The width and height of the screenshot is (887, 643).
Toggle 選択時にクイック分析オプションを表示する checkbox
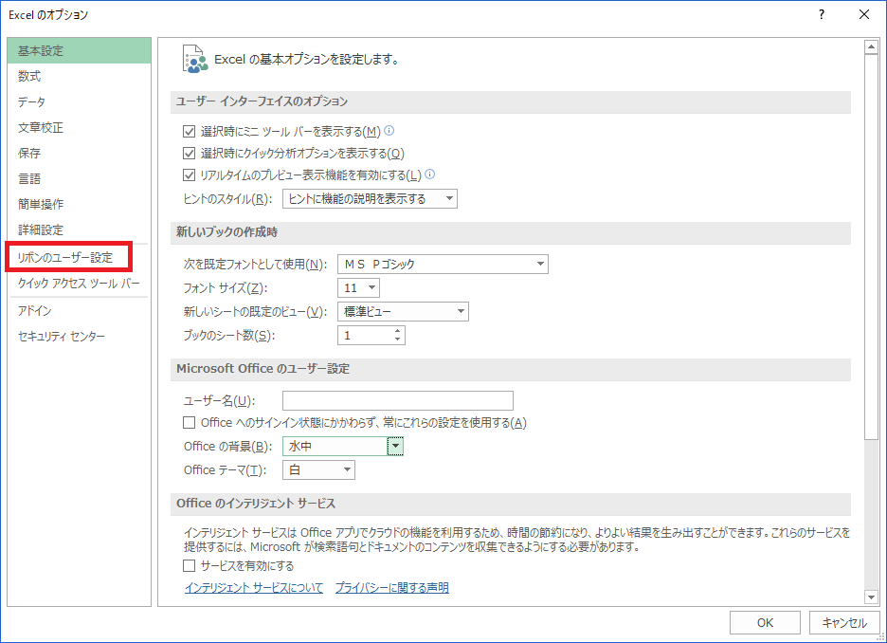(189, 154)
